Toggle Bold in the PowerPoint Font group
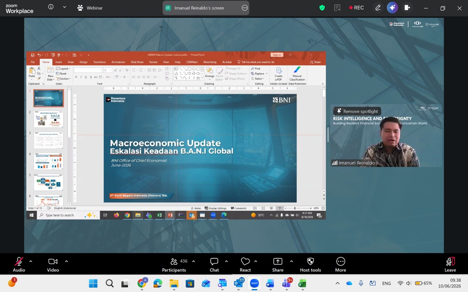468x292 pixels. point(76,77)
